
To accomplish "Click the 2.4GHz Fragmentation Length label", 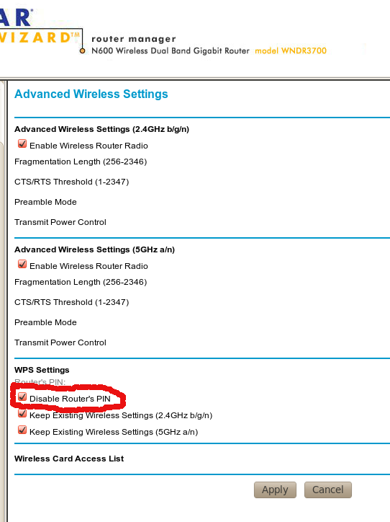I will click(81, 162).
